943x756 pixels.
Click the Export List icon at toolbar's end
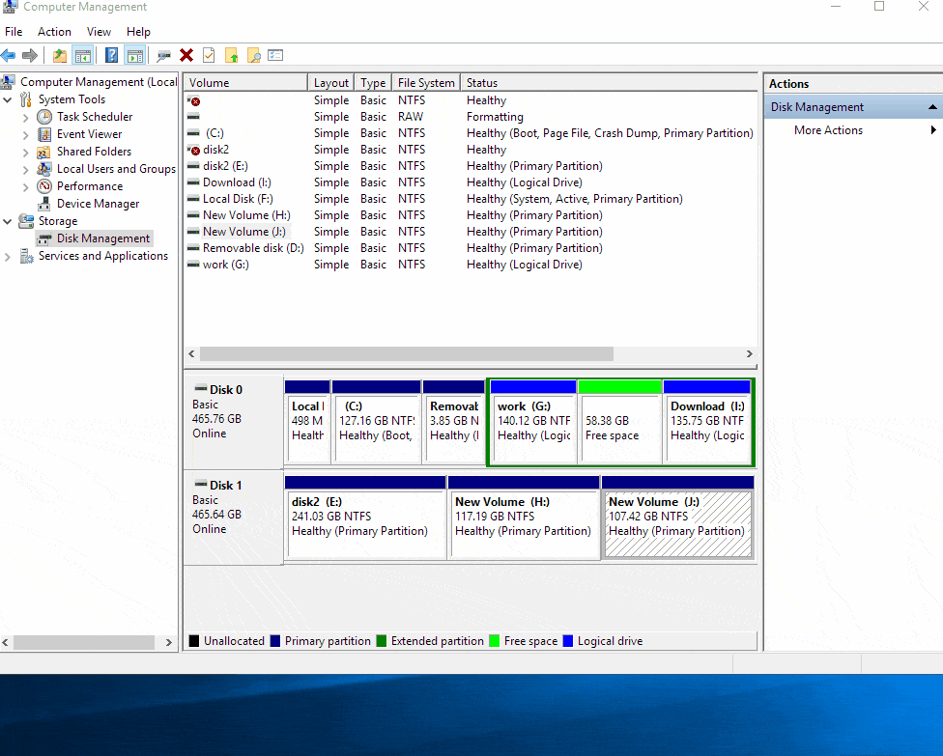tap(275, 55)
